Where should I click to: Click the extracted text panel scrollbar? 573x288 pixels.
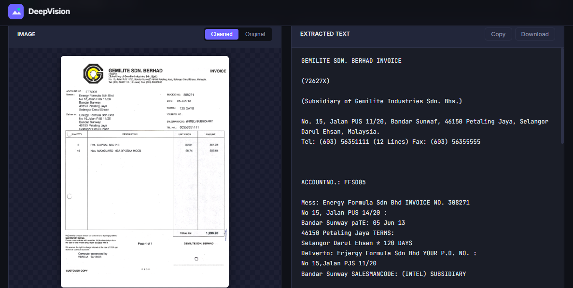pyautogui.click(x=561, y=96)
